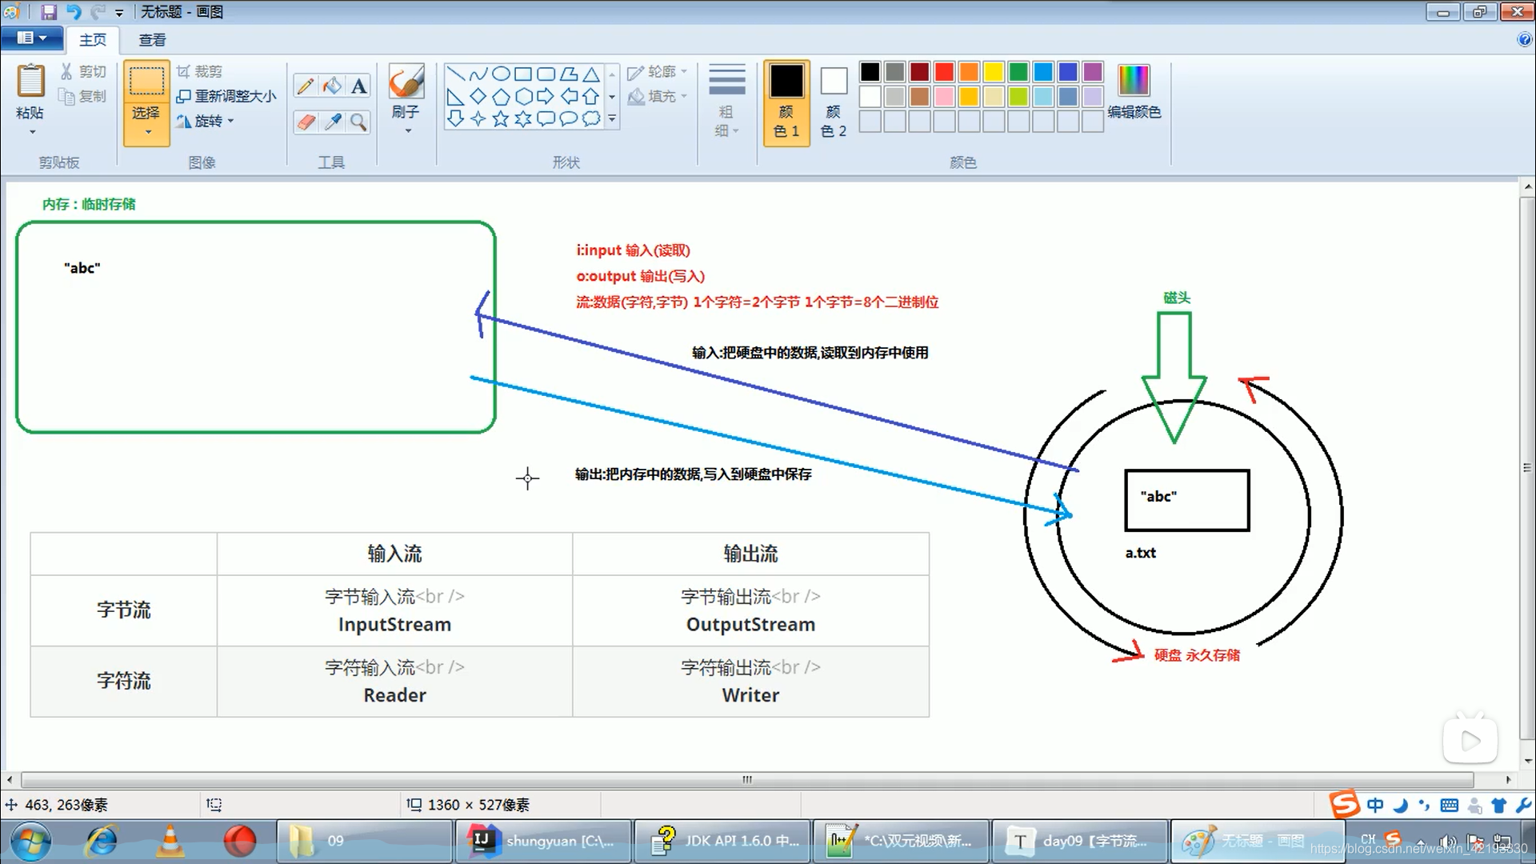Choose the Triangle shape
The width and height of the screenshot is (1536, 864).
pyautogui.click(x=591, y=74)
